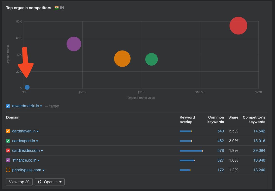Enable the prioritypass.com checkbox

click(8, 170)
